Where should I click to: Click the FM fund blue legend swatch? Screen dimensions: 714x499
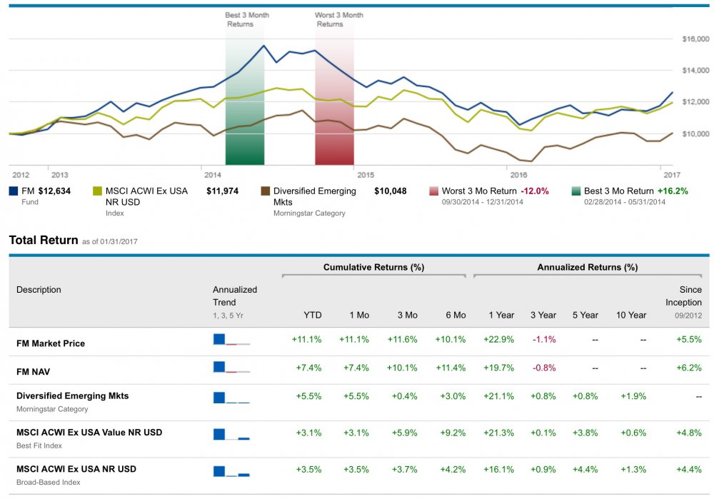pyautogui.click(x=14, y=191)
